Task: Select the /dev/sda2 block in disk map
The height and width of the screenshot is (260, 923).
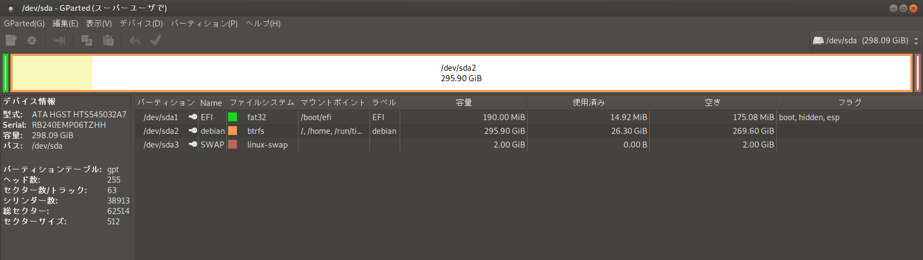Action: click(461, 73)
